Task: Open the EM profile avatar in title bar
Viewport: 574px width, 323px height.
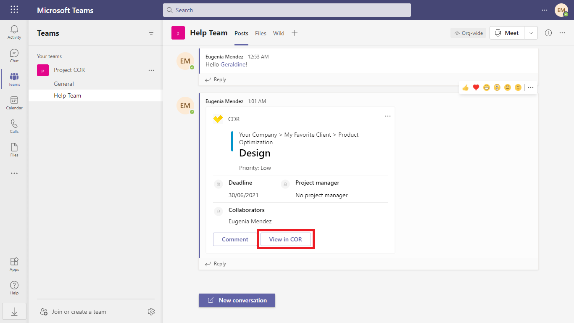Action: pyautogui.click(x=561, y=10)
